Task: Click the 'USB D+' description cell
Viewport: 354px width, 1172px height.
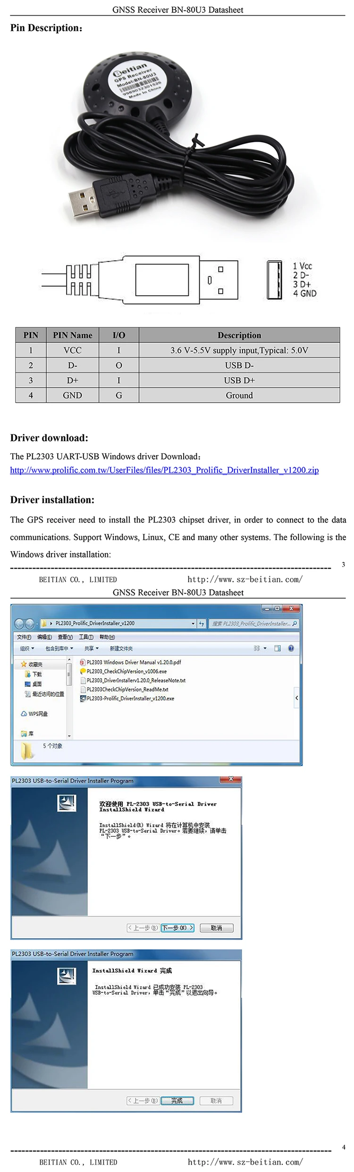Action: coord(239,380)
